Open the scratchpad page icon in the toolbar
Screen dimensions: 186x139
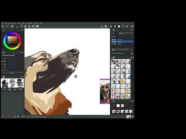(119, 26)
